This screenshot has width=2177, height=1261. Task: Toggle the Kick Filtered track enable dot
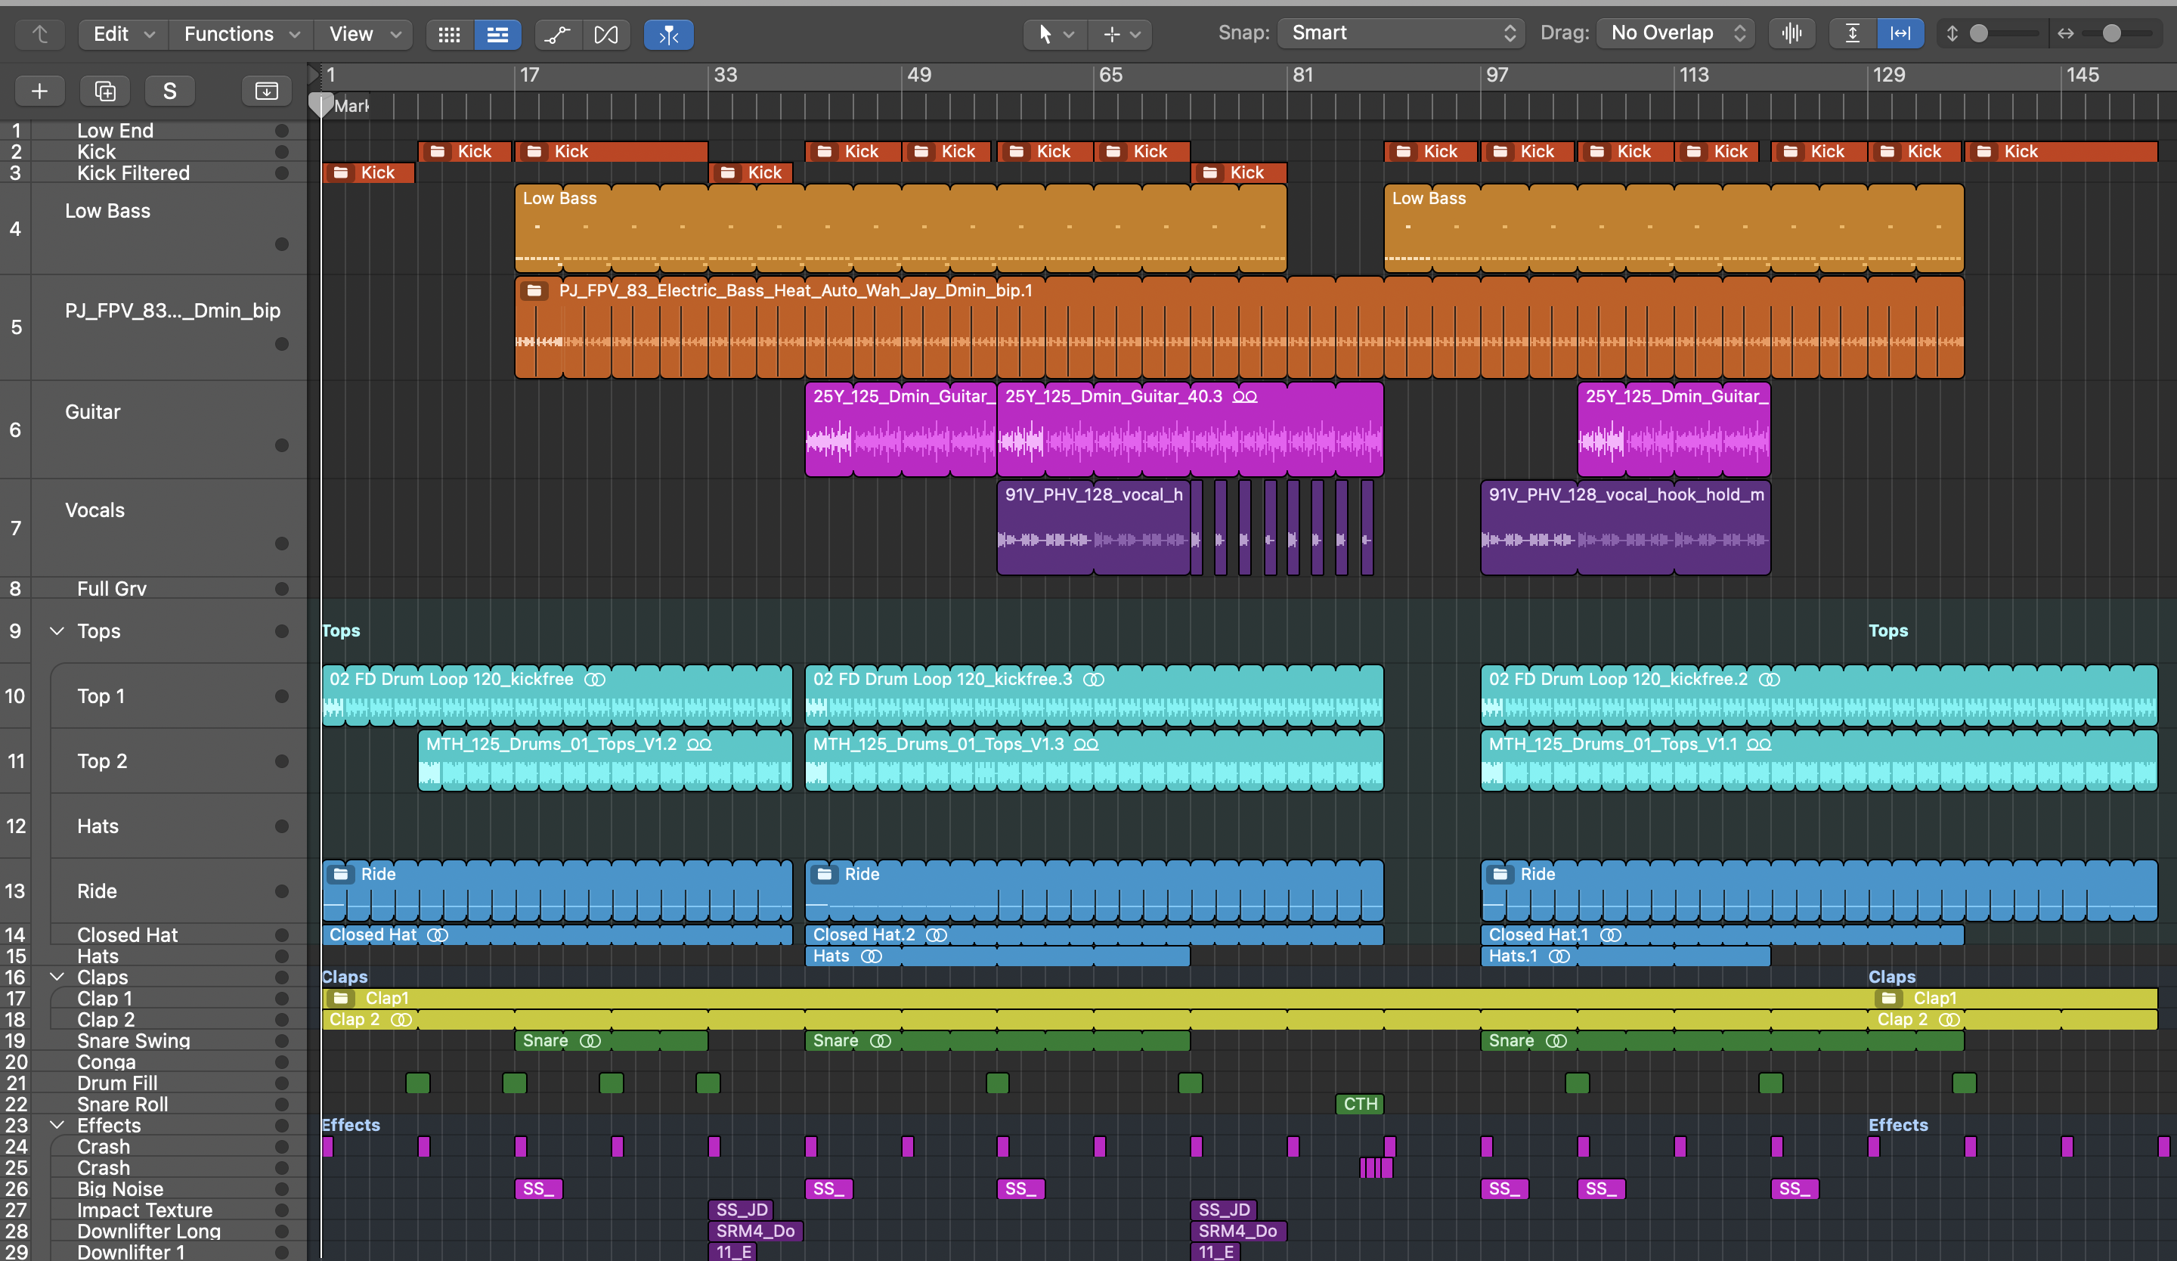tap(282, 172)
